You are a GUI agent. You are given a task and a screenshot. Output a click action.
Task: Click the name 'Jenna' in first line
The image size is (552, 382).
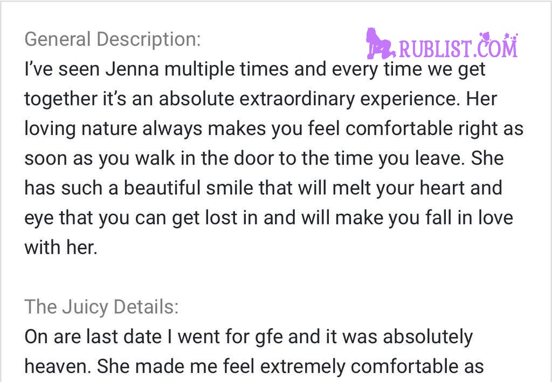132,69
